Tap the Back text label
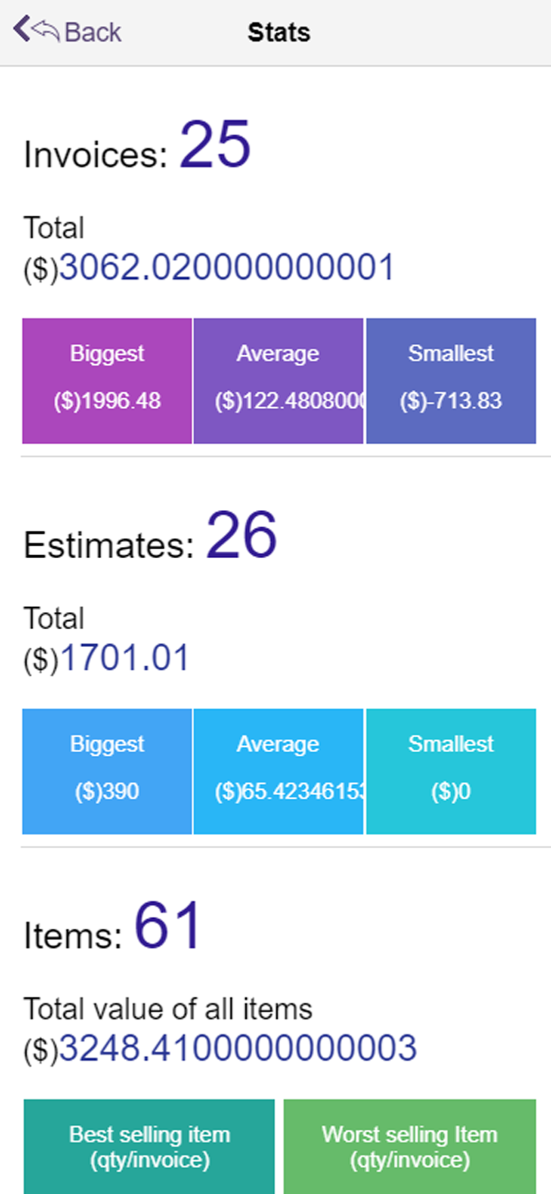Viewport: 551px width, 1194px height. pyautogui.click(x=93, y=32)
